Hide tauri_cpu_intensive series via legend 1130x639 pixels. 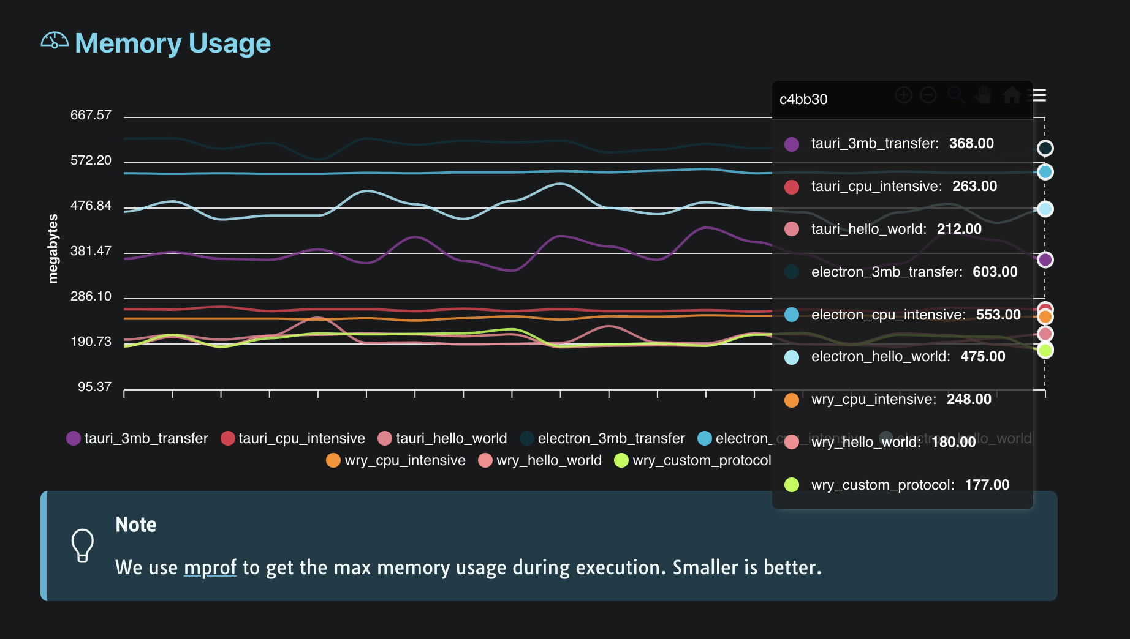coord(293,438)
